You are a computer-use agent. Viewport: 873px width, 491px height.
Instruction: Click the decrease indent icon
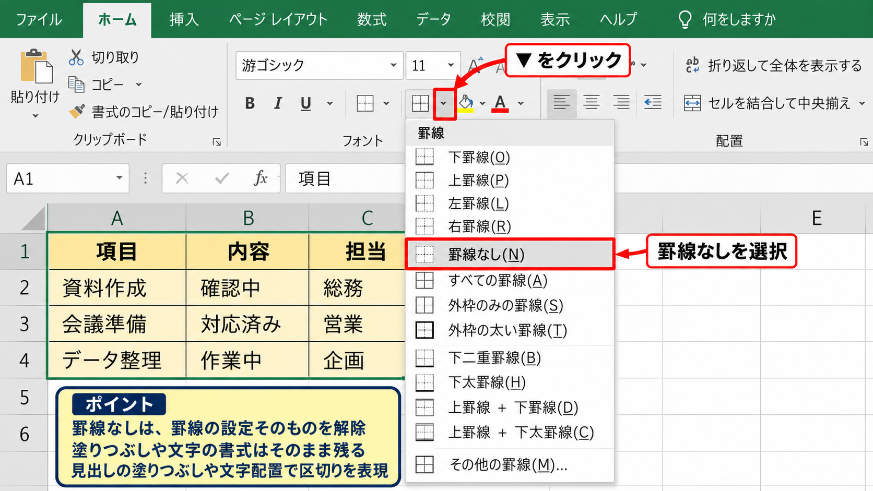click(653, 103)
